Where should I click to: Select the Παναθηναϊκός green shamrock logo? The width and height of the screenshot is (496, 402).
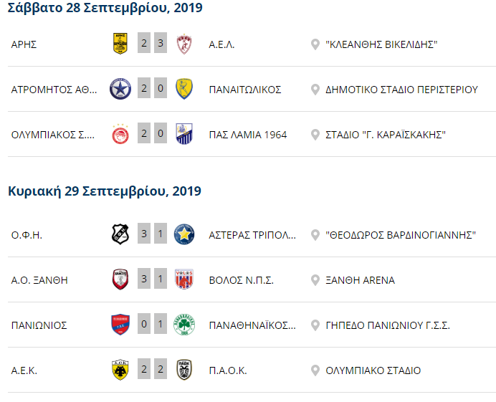[184, 325]
